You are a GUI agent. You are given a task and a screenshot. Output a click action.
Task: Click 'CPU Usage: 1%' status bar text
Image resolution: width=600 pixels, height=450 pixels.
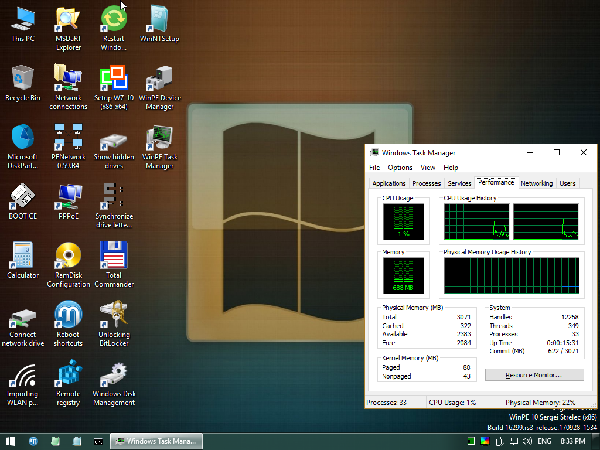(x=452, y=403)
